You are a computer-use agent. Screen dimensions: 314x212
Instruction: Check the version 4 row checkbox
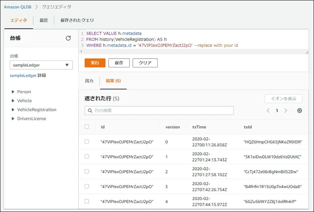click(x=87, y=201)
